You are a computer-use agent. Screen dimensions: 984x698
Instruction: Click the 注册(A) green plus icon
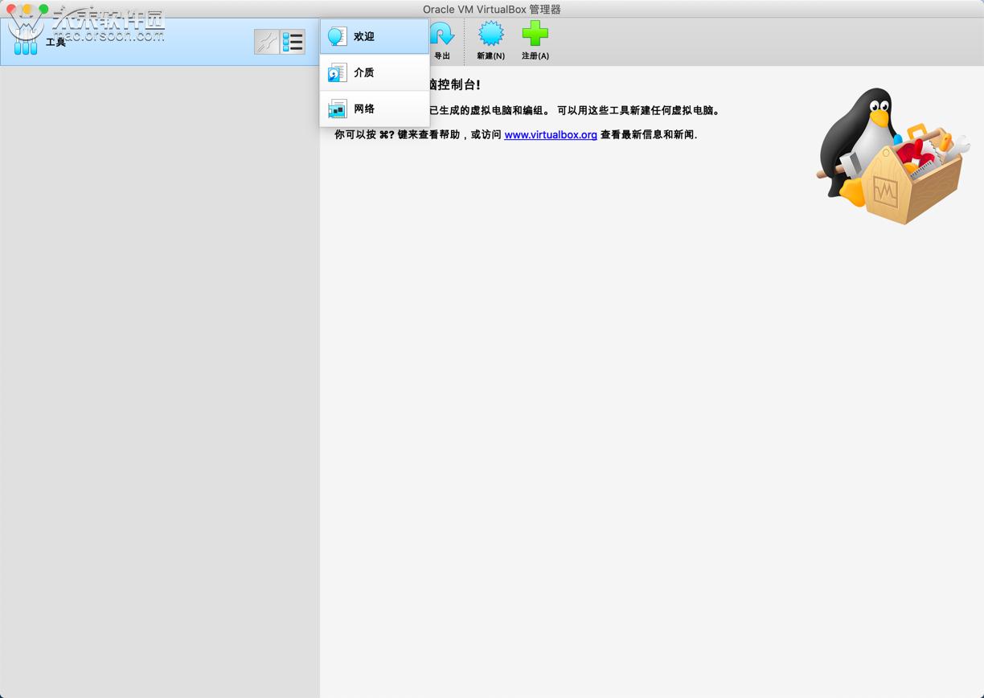(x=535, y=35)
